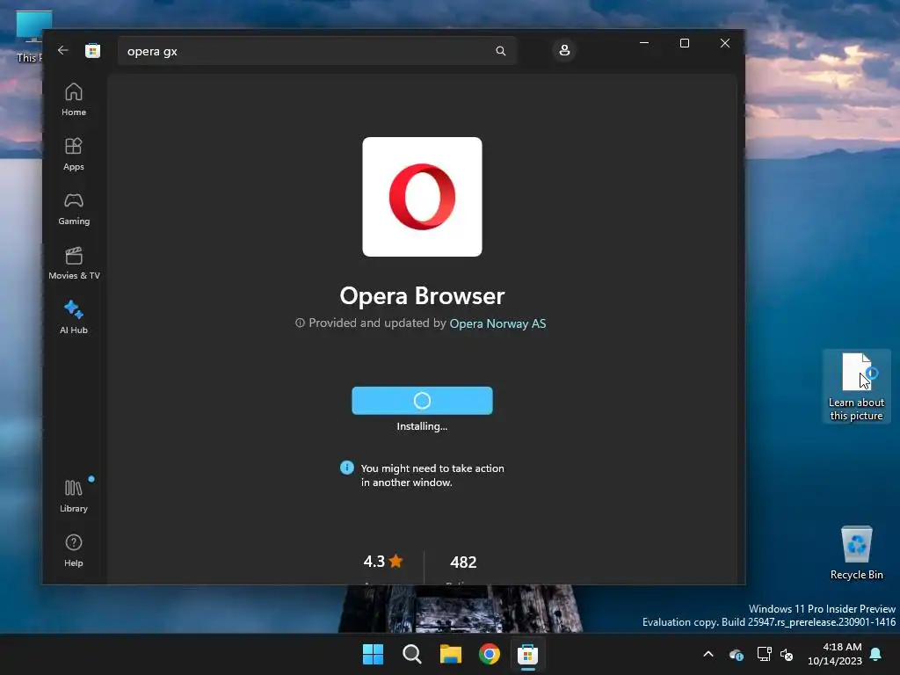Select the Recycle Bin desktop icon
The image size is (900, 675).
point(856,553)
